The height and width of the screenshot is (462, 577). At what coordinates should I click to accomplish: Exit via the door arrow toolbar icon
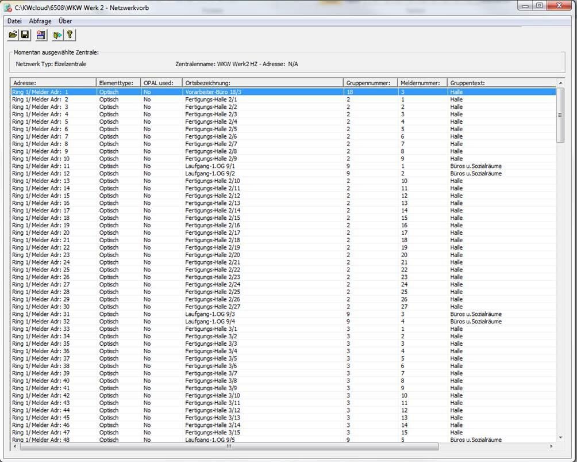(57, 35)
